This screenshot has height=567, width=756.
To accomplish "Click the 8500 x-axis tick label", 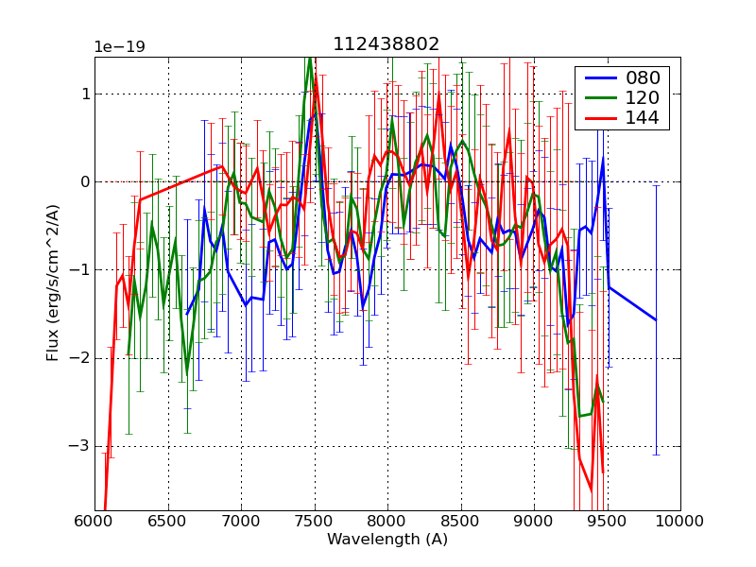I will click(460, 521).
